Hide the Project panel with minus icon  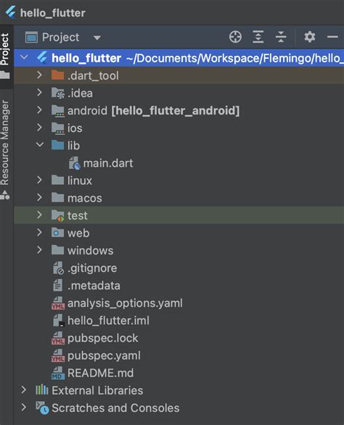click(x=332, y=37)
